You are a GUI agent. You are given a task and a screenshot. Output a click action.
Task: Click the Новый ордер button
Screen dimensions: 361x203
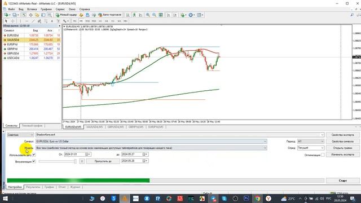coord(66,15)
